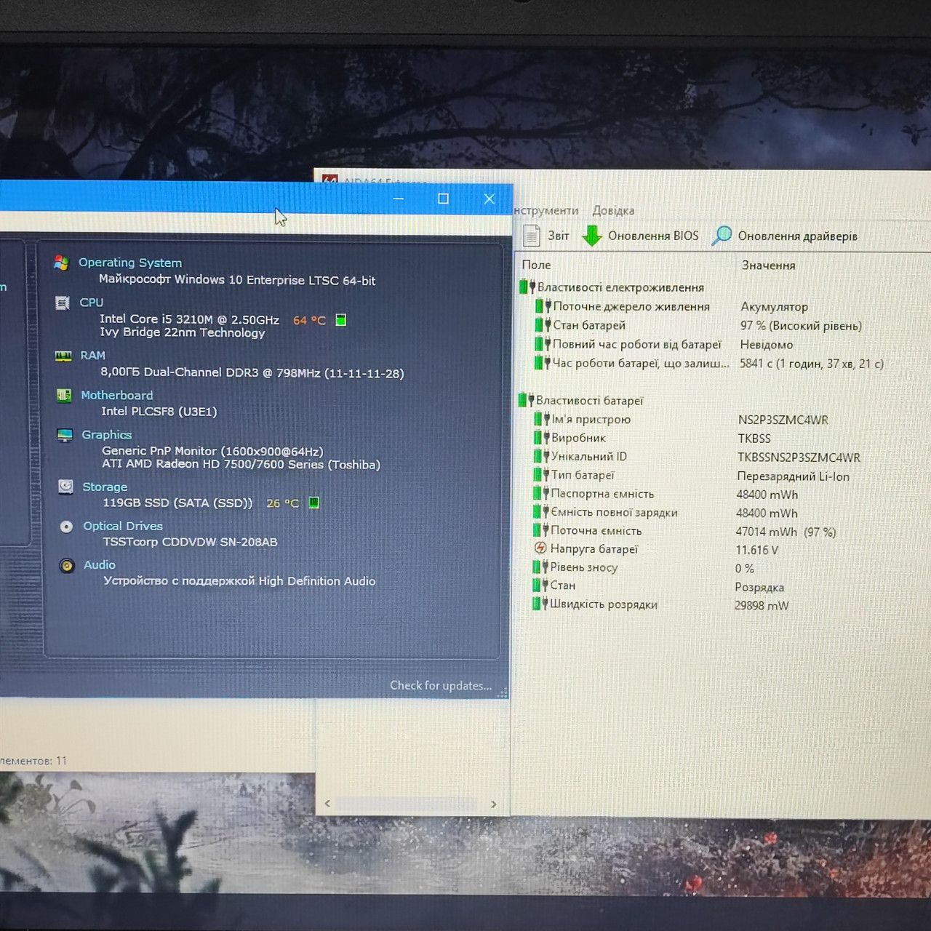
Task: Minimize the Speccy window
Action: tap(398, 199)
